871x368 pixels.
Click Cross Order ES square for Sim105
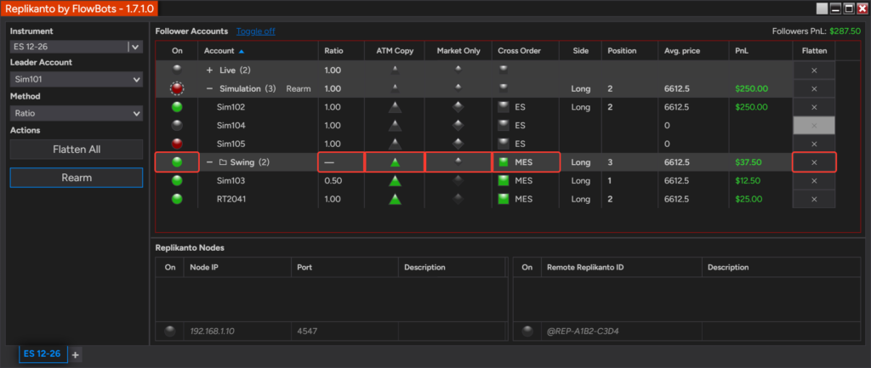point(504,144)
